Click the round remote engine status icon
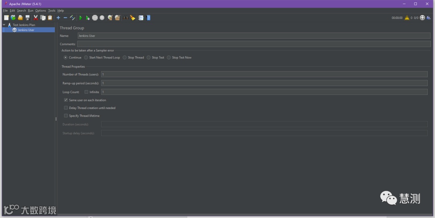 pyautogui.click(x=422, y=18)
